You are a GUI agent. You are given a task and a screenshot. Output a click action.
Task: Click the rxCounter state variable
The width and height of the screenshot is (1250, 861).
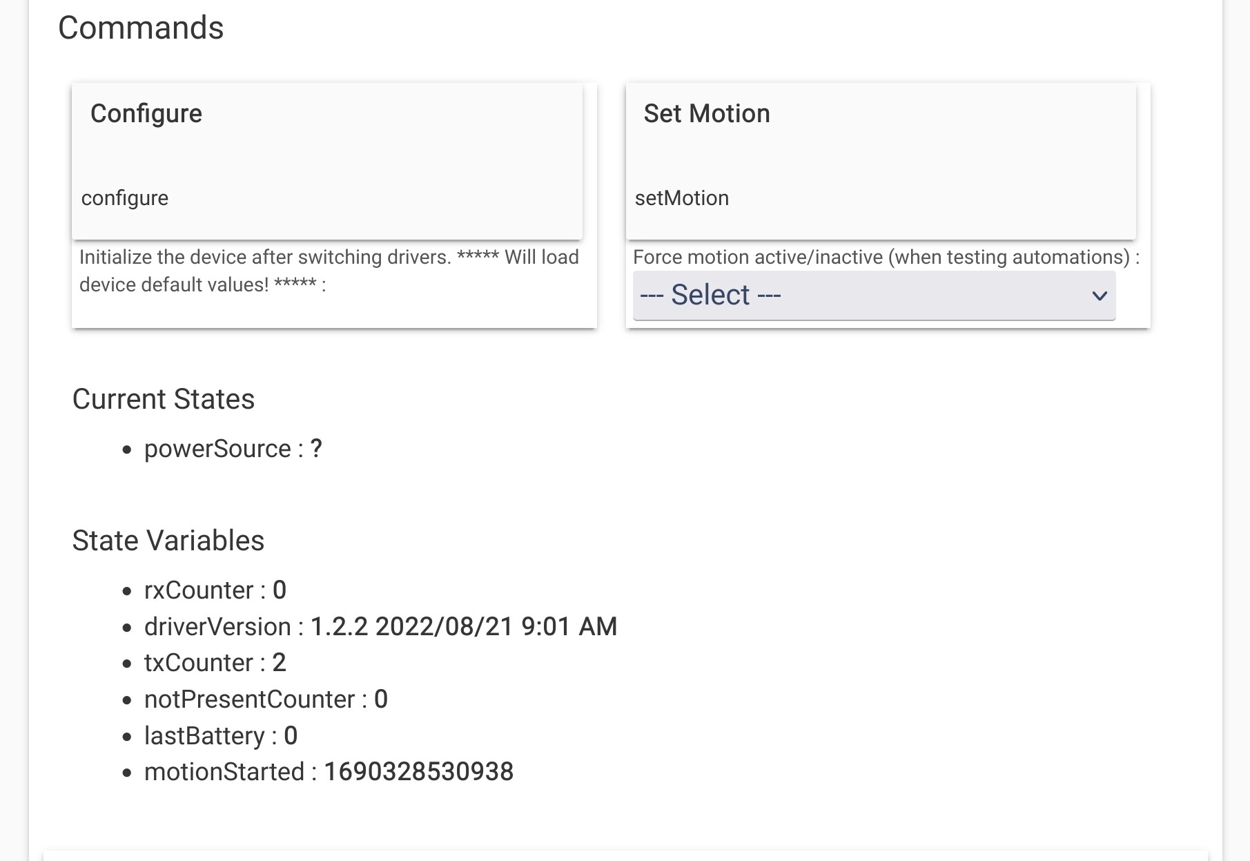[x=215, y=590]
